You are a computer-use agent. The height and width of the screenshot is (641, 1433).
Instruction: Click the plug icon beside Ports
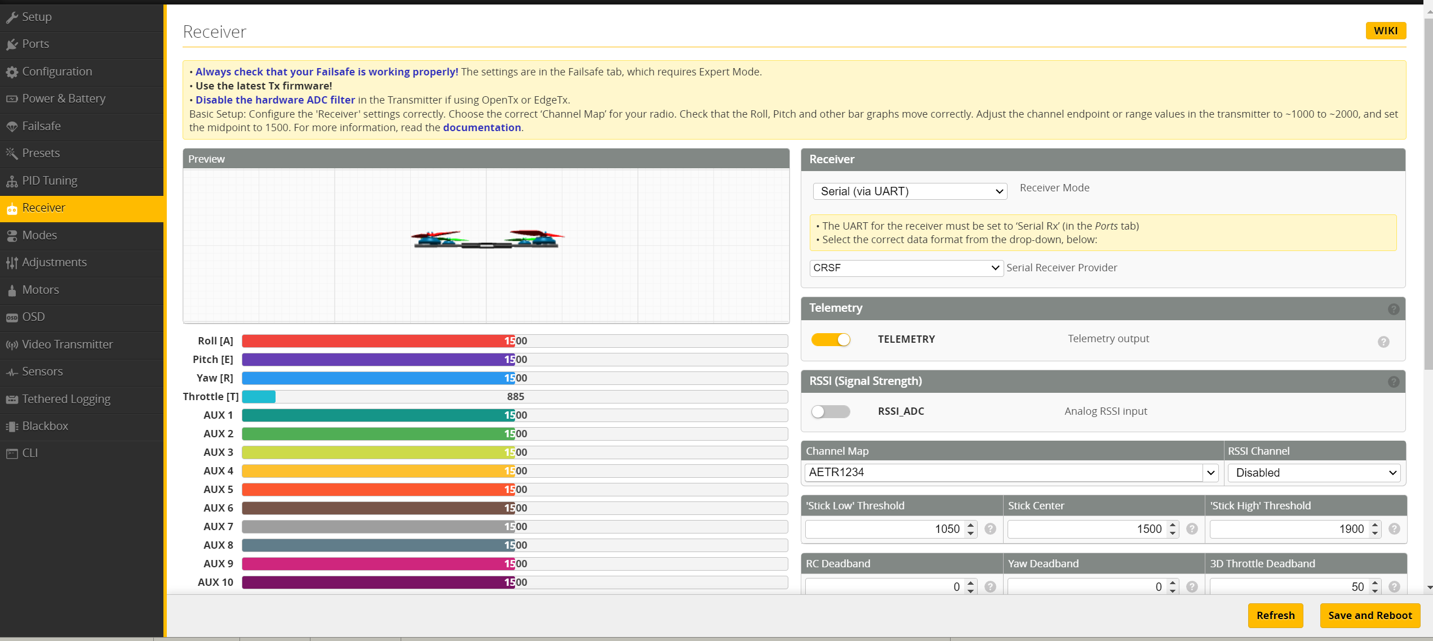[x=12, y=44]
